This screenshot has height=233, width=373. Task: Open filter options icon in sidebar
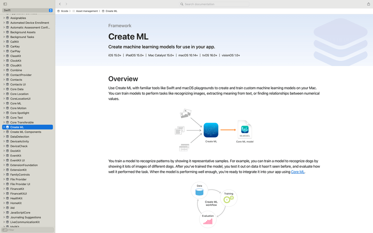click(x=5, y=230)
